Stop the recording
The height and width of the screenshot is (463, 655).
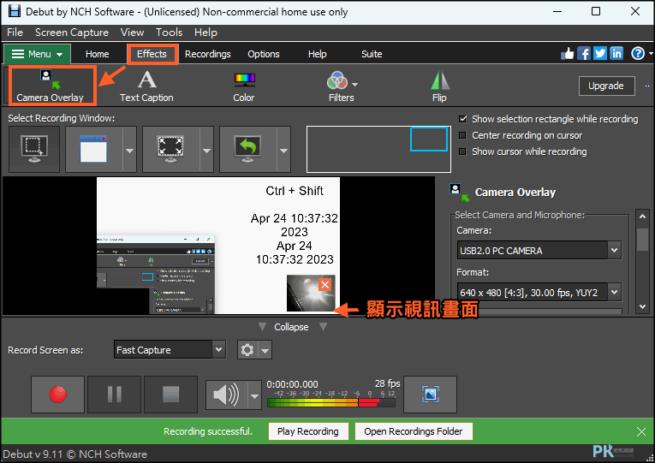click(x=171, y=395)
